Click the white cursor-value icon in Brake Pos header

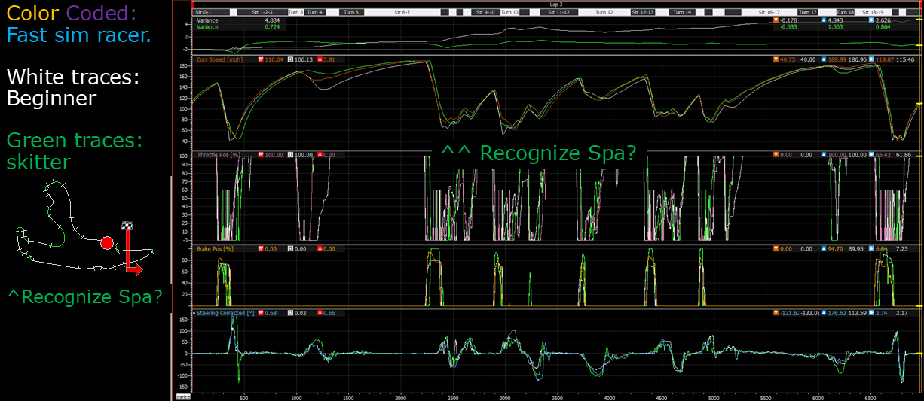290,248
